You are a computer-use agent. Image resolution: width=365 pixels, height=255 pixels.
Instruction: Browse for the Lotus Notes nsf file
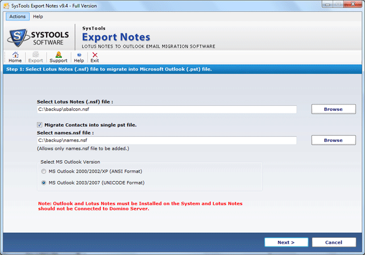point(333,109)
